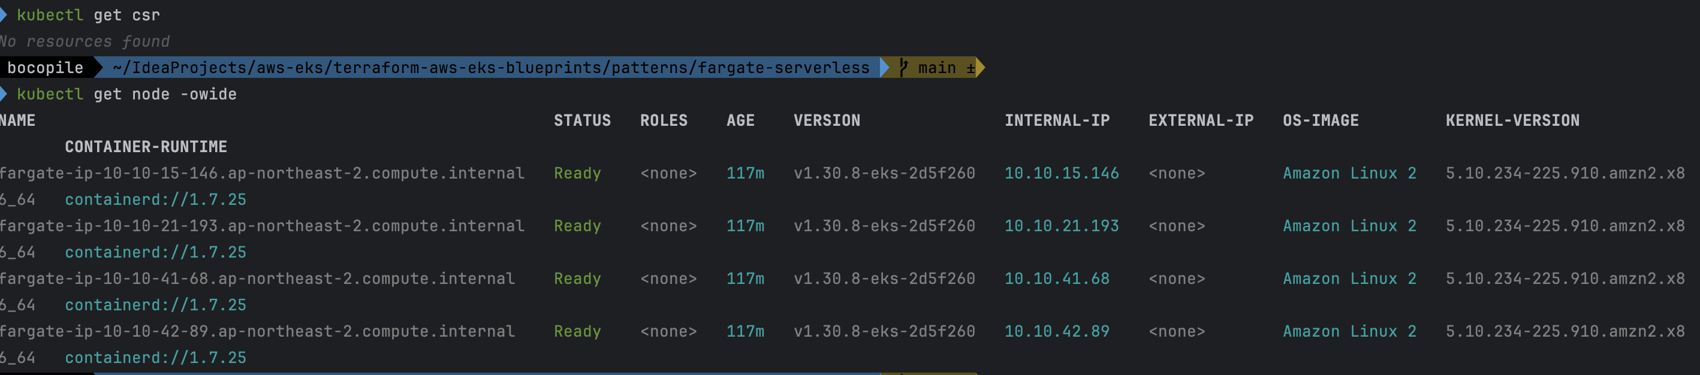Click the "No resources found" output line

coord(85,41)
